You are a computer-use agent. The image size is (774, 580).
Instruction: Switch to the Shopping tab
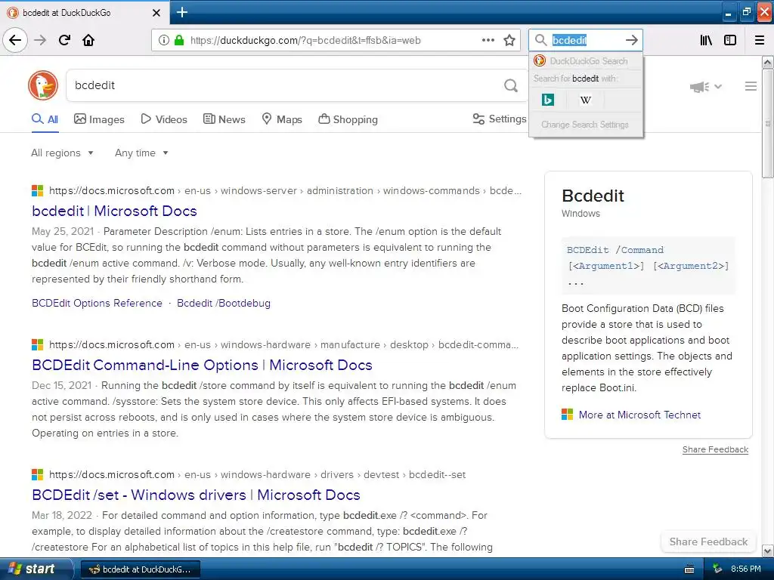348,119
